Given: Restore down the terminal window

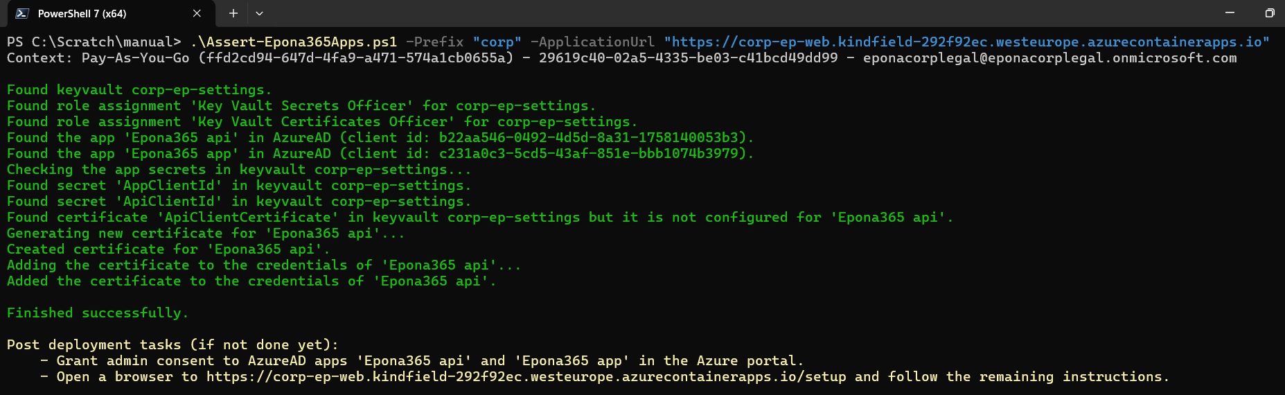Looking at the screenshot, I should pos(1270,13).
